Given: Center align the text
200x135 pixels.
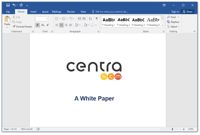Looking at the screenshot, I should pos(61,25).
